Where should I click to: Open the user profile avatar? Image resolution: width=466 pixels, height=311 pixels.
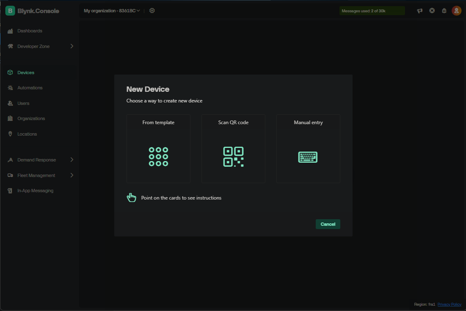tap(456, 11)
